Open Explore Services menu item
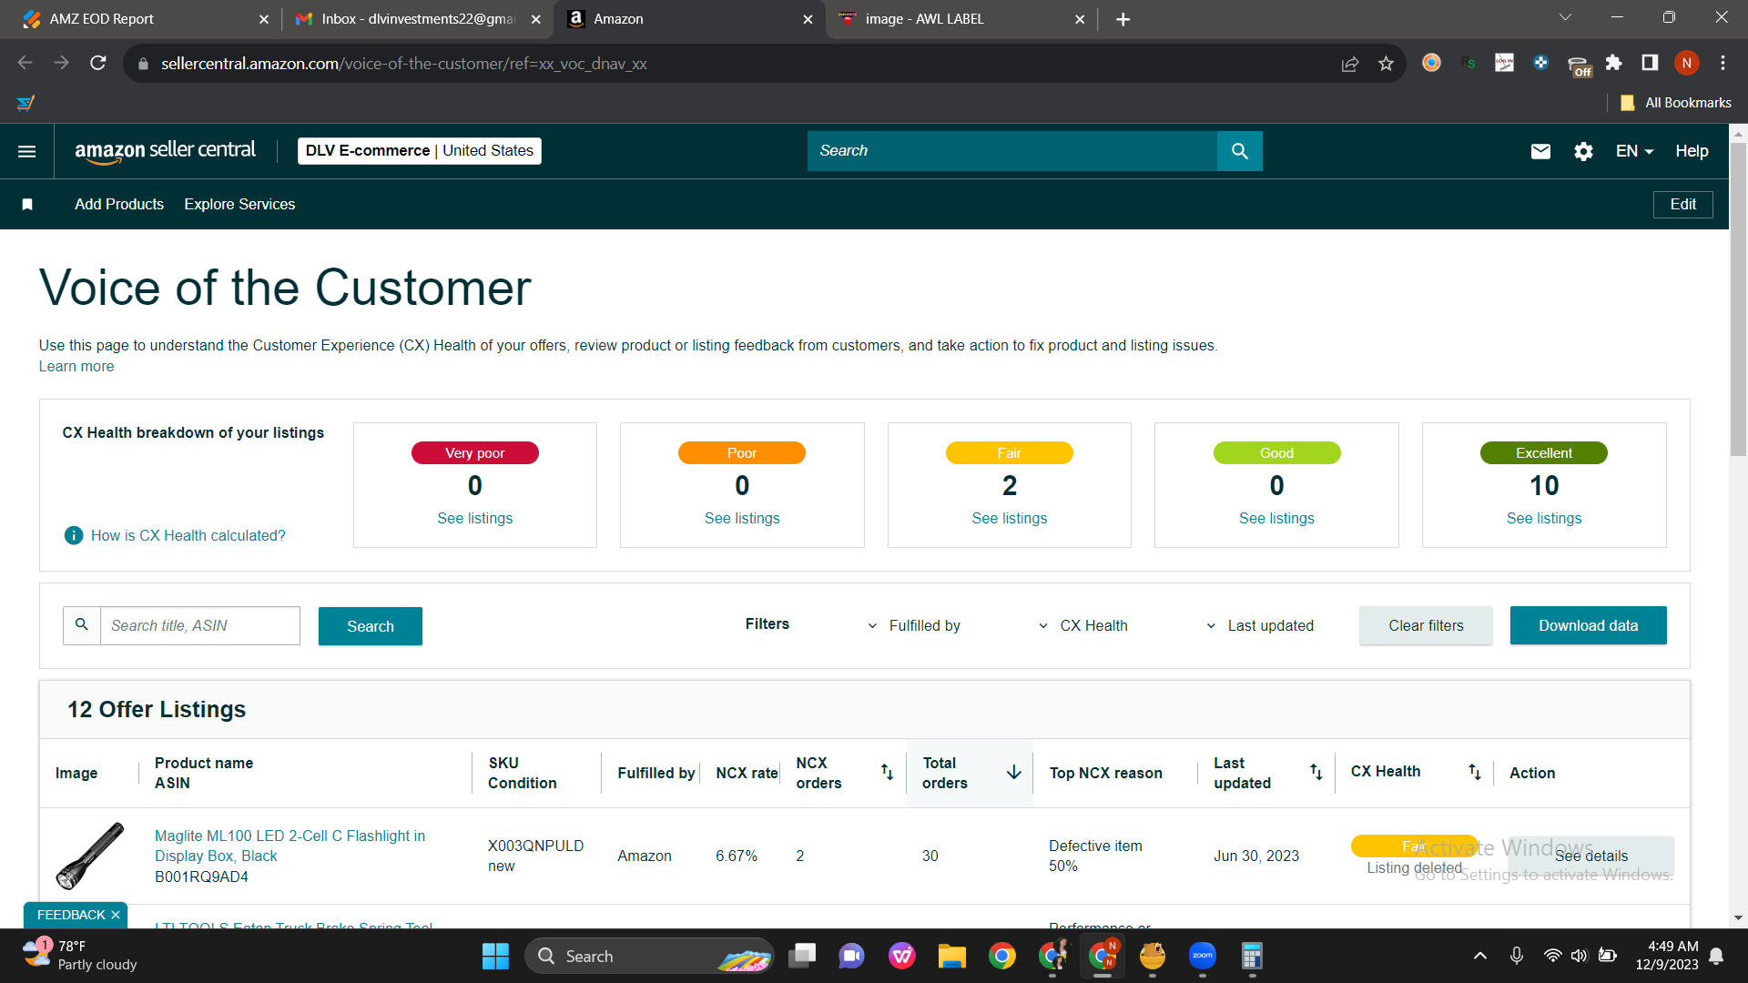Screen dimensions: 1748x983 click(x=239, y=205)
